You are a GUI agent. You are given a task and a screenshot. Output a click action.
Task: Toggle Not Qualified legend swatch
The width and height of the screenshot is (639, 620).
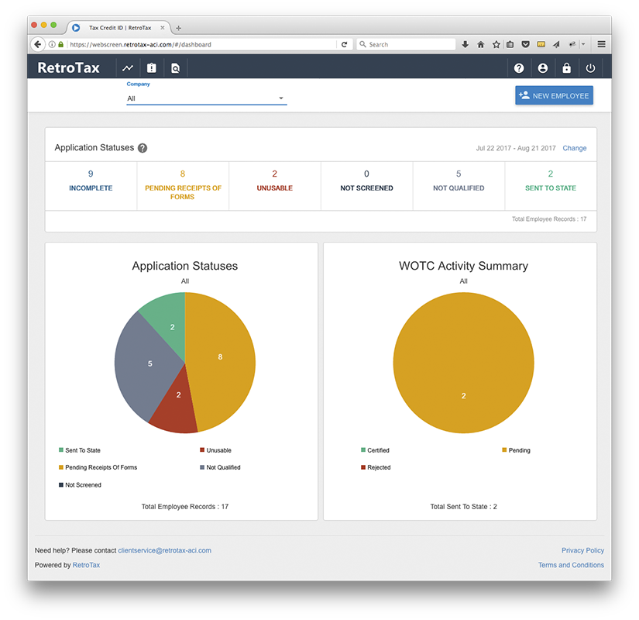tap(202, 467)
